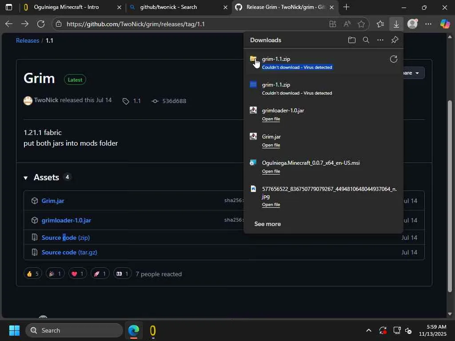Activate the Read Aloud icon in the address bar

[347, 24]
